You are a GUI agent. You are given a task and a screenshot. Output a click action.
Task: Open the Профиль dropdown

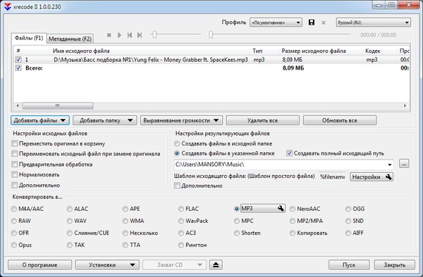(276, 22)
